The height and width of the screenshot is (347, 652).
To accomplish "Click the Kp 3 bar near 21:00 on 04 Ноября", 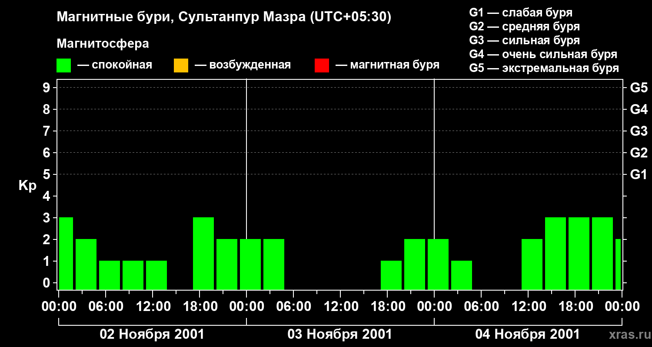I will coord(602,253).
